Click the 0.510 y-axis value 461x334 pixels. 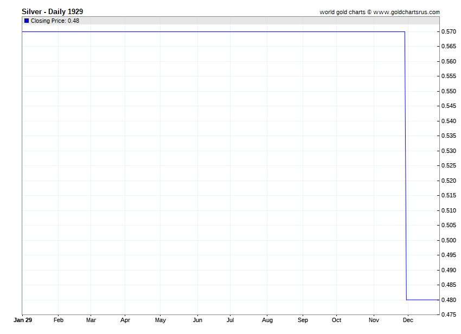(449, 210)
